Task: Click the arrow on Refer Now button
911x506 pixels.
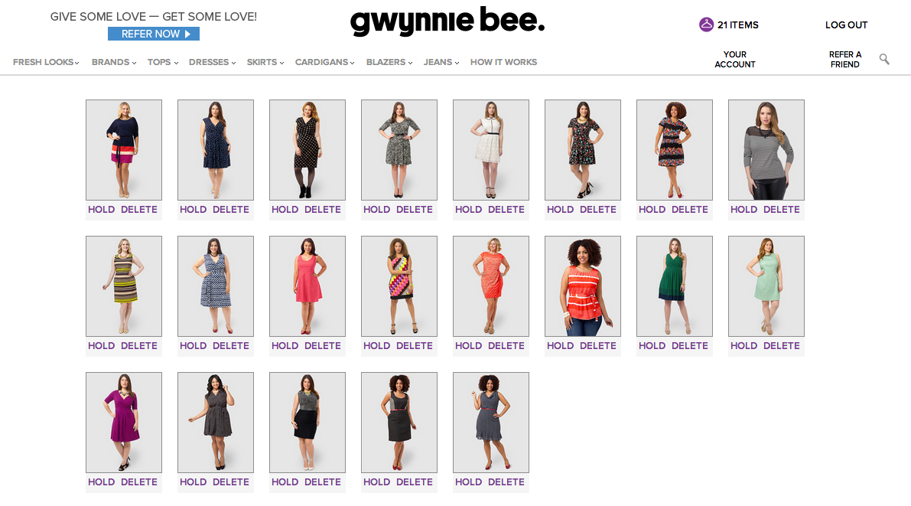Action: 187,34
